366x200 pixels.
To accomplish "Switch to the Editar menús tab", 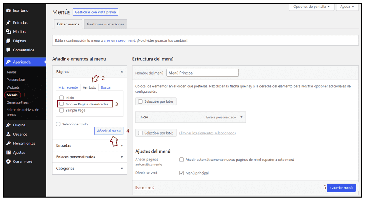I will 68,24.
